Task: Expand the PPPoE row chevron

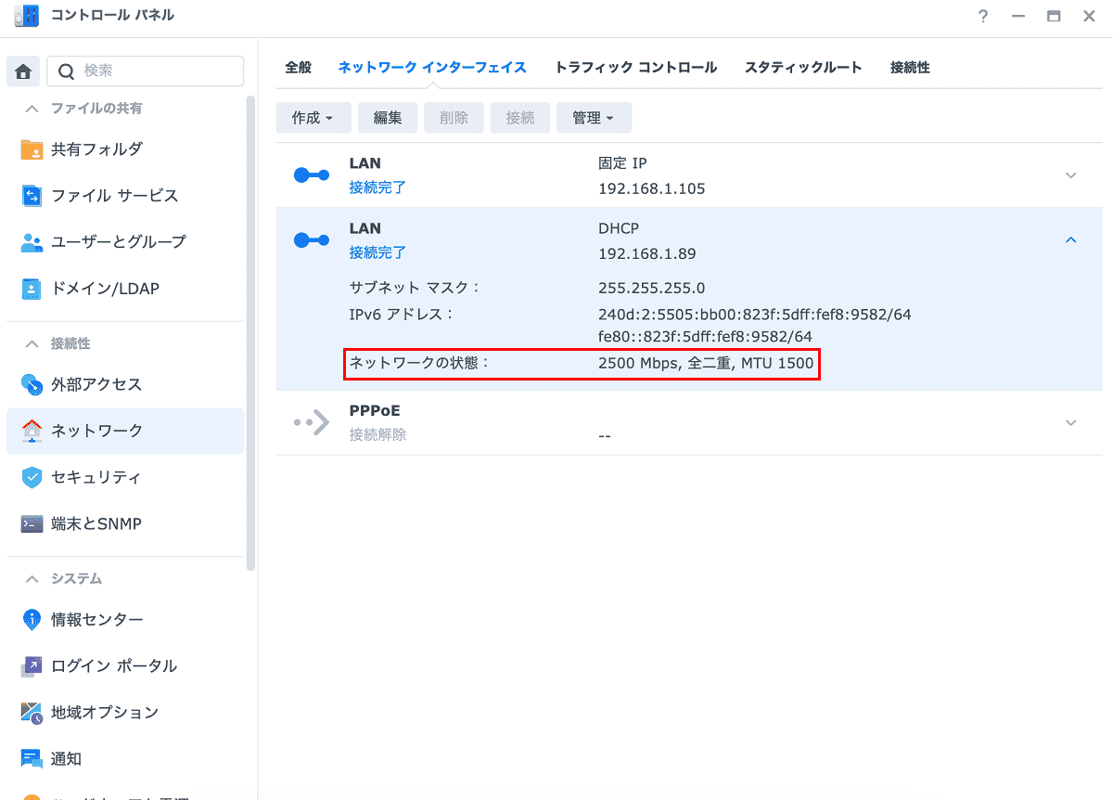Action: point(1070,422)
